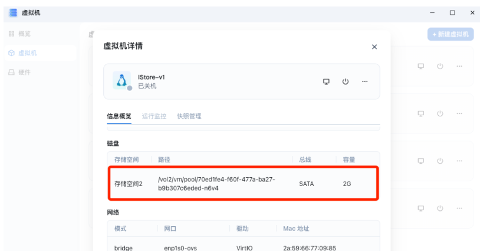Open the more options menu for iStore-v1
480x251 pixels.
[365, 82]
